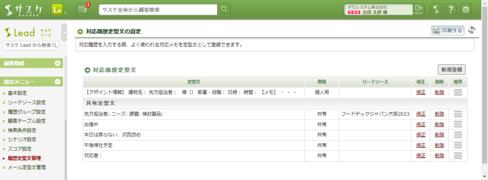Open the Le product switcher dropdown
This screenshot has width=488, height=180.
click(59, 10)
